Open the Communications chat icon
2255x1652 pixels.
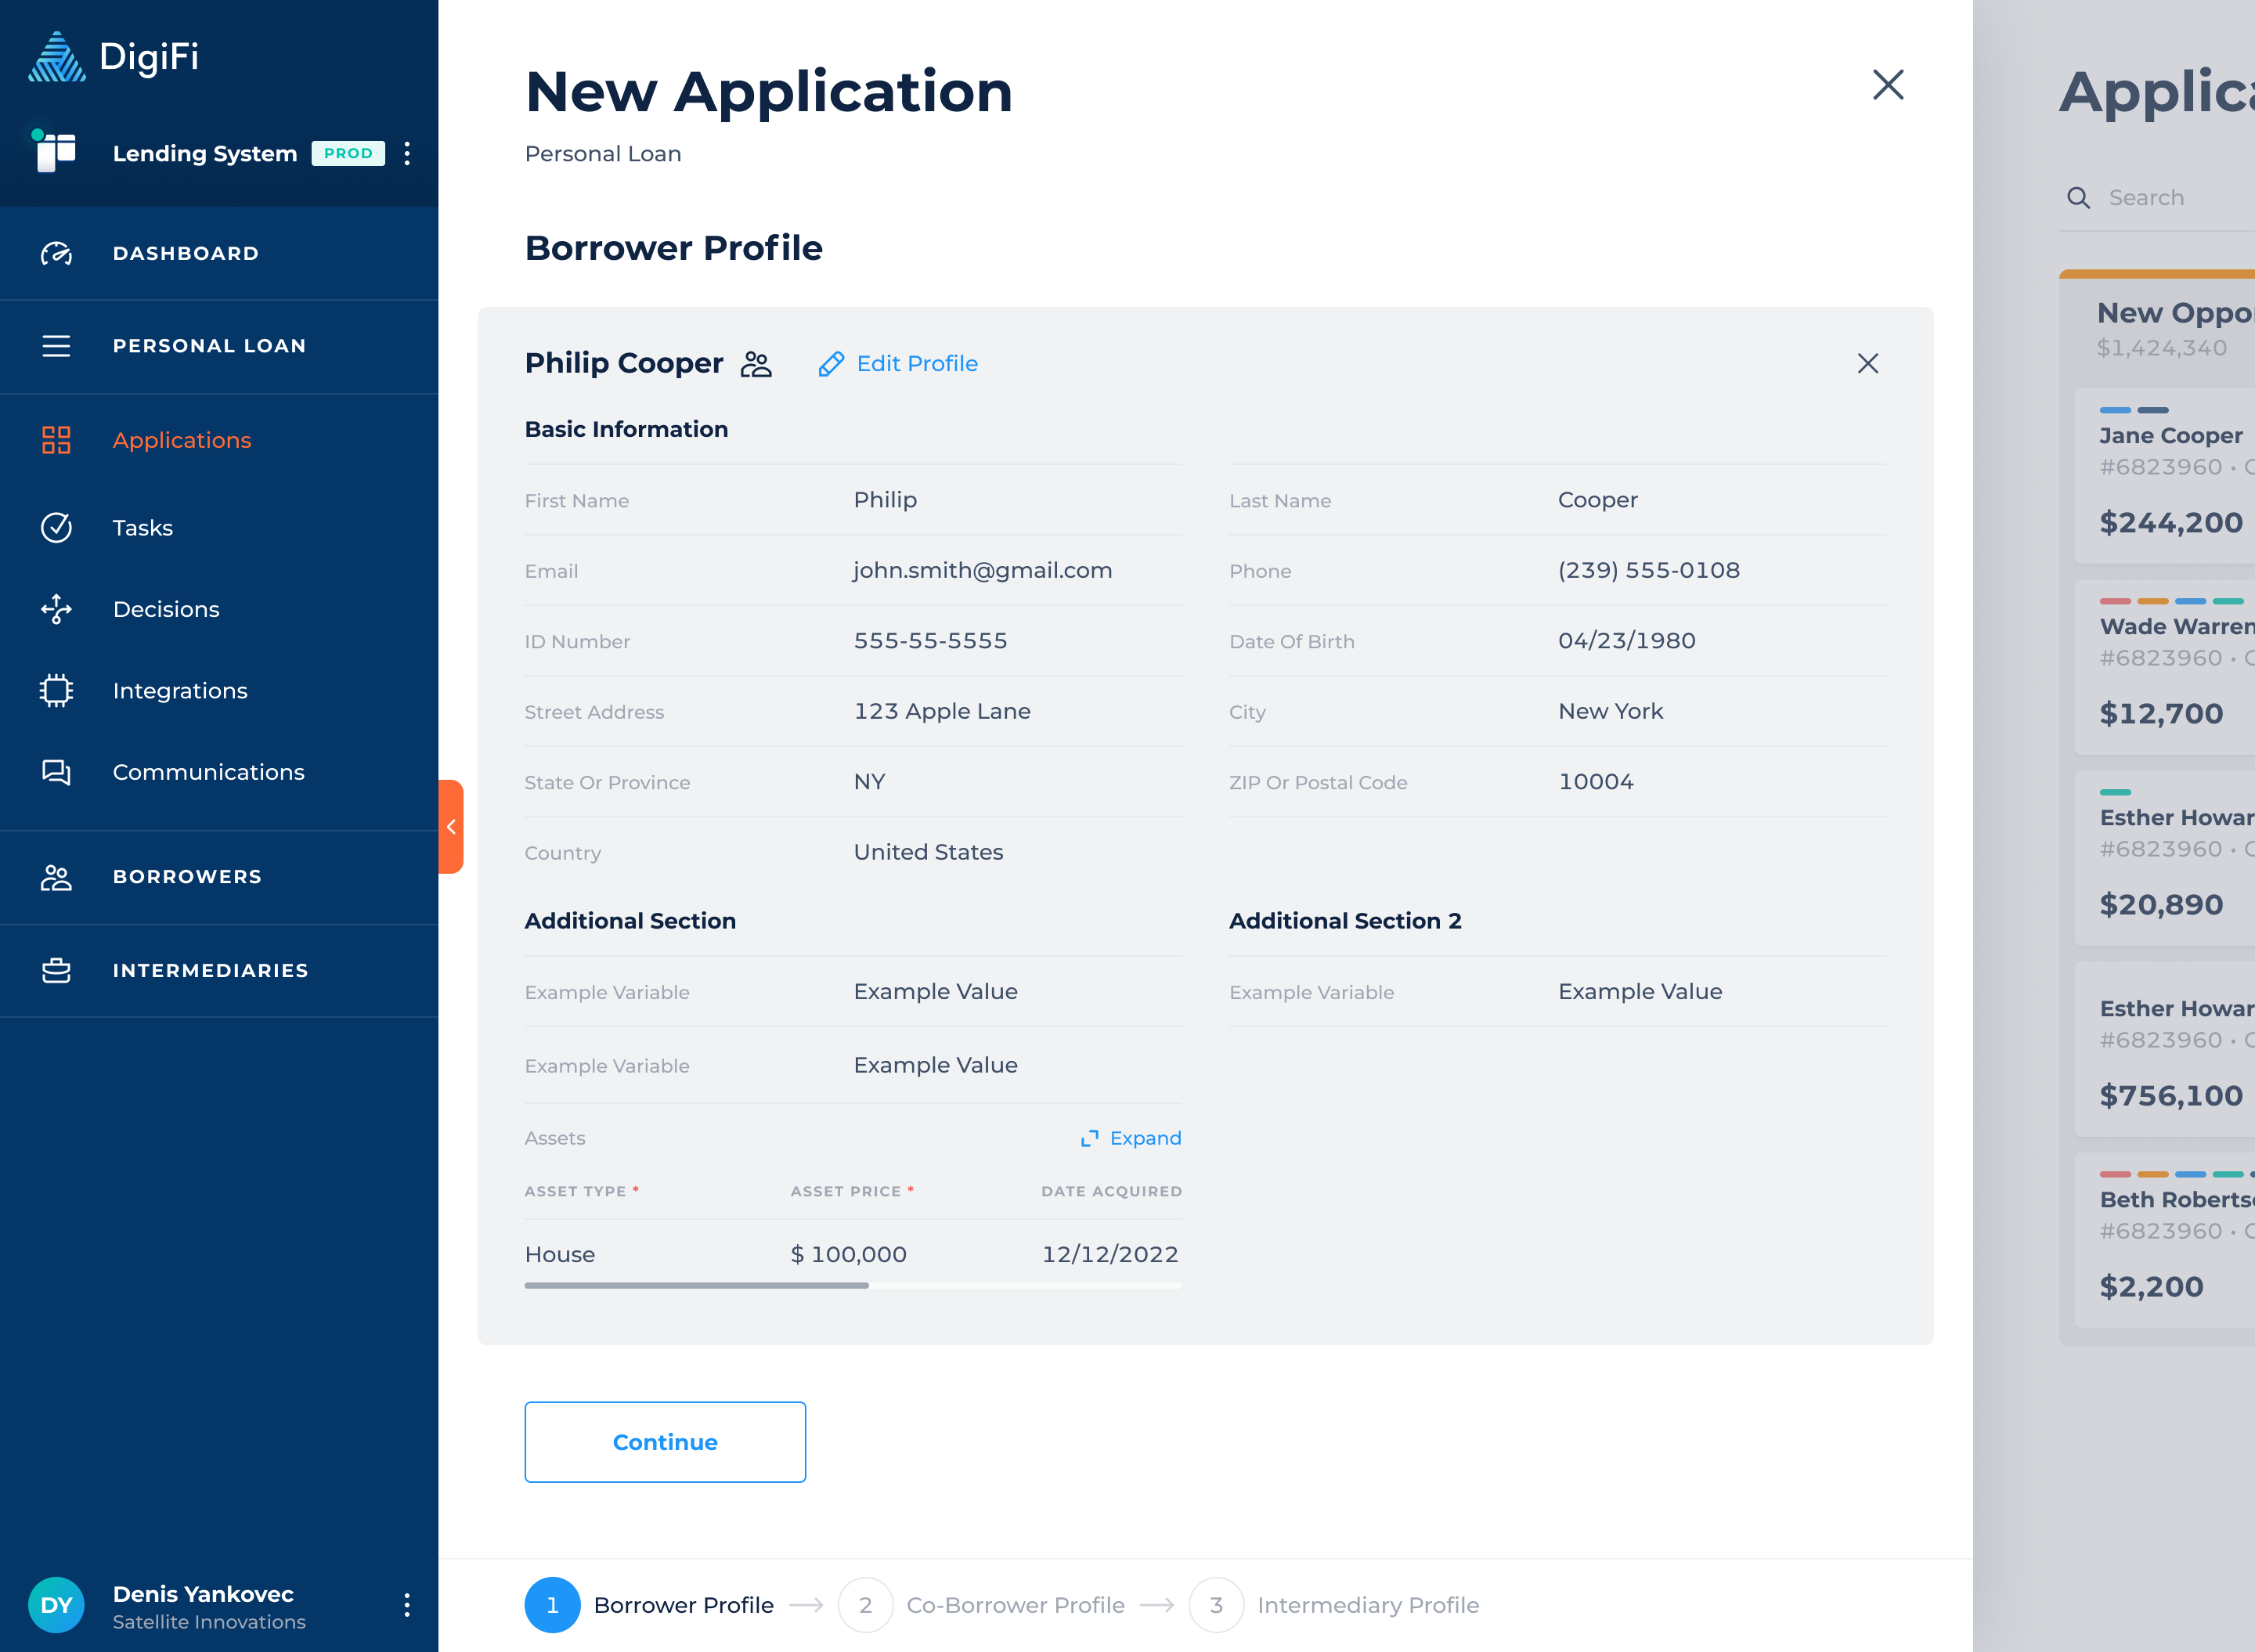pyautogui.click(x=56, y=772)
